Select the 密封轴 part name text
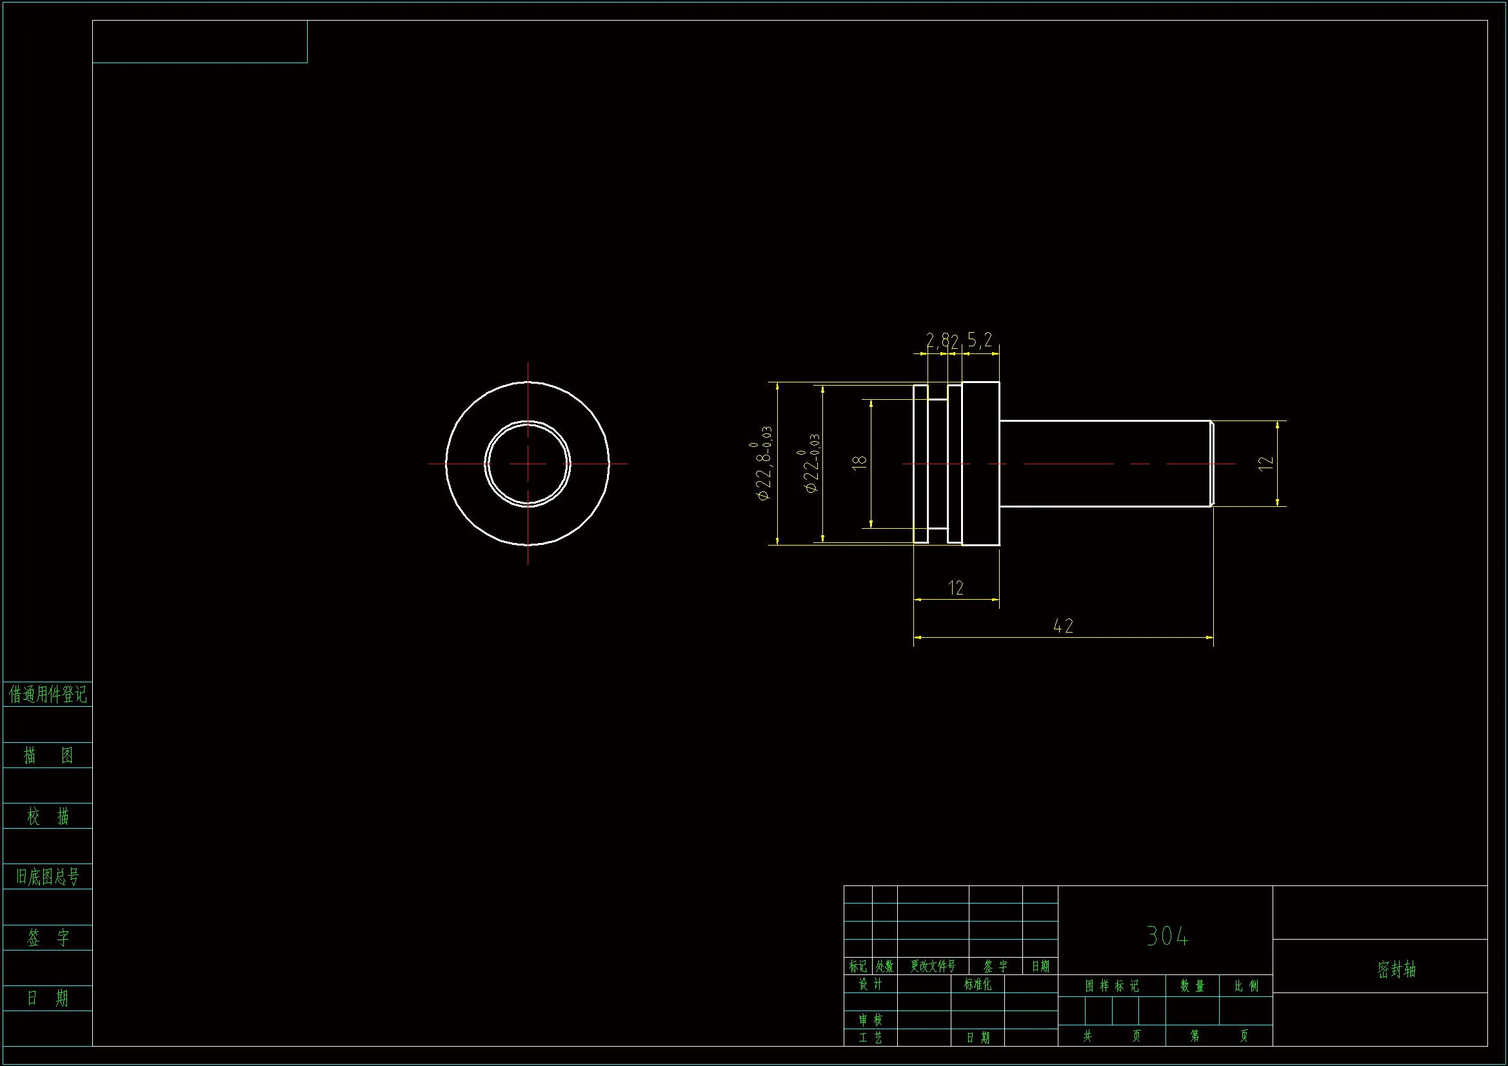Image resolution: width=1508 pixels, height=1066 pixels. [1396, 969]
